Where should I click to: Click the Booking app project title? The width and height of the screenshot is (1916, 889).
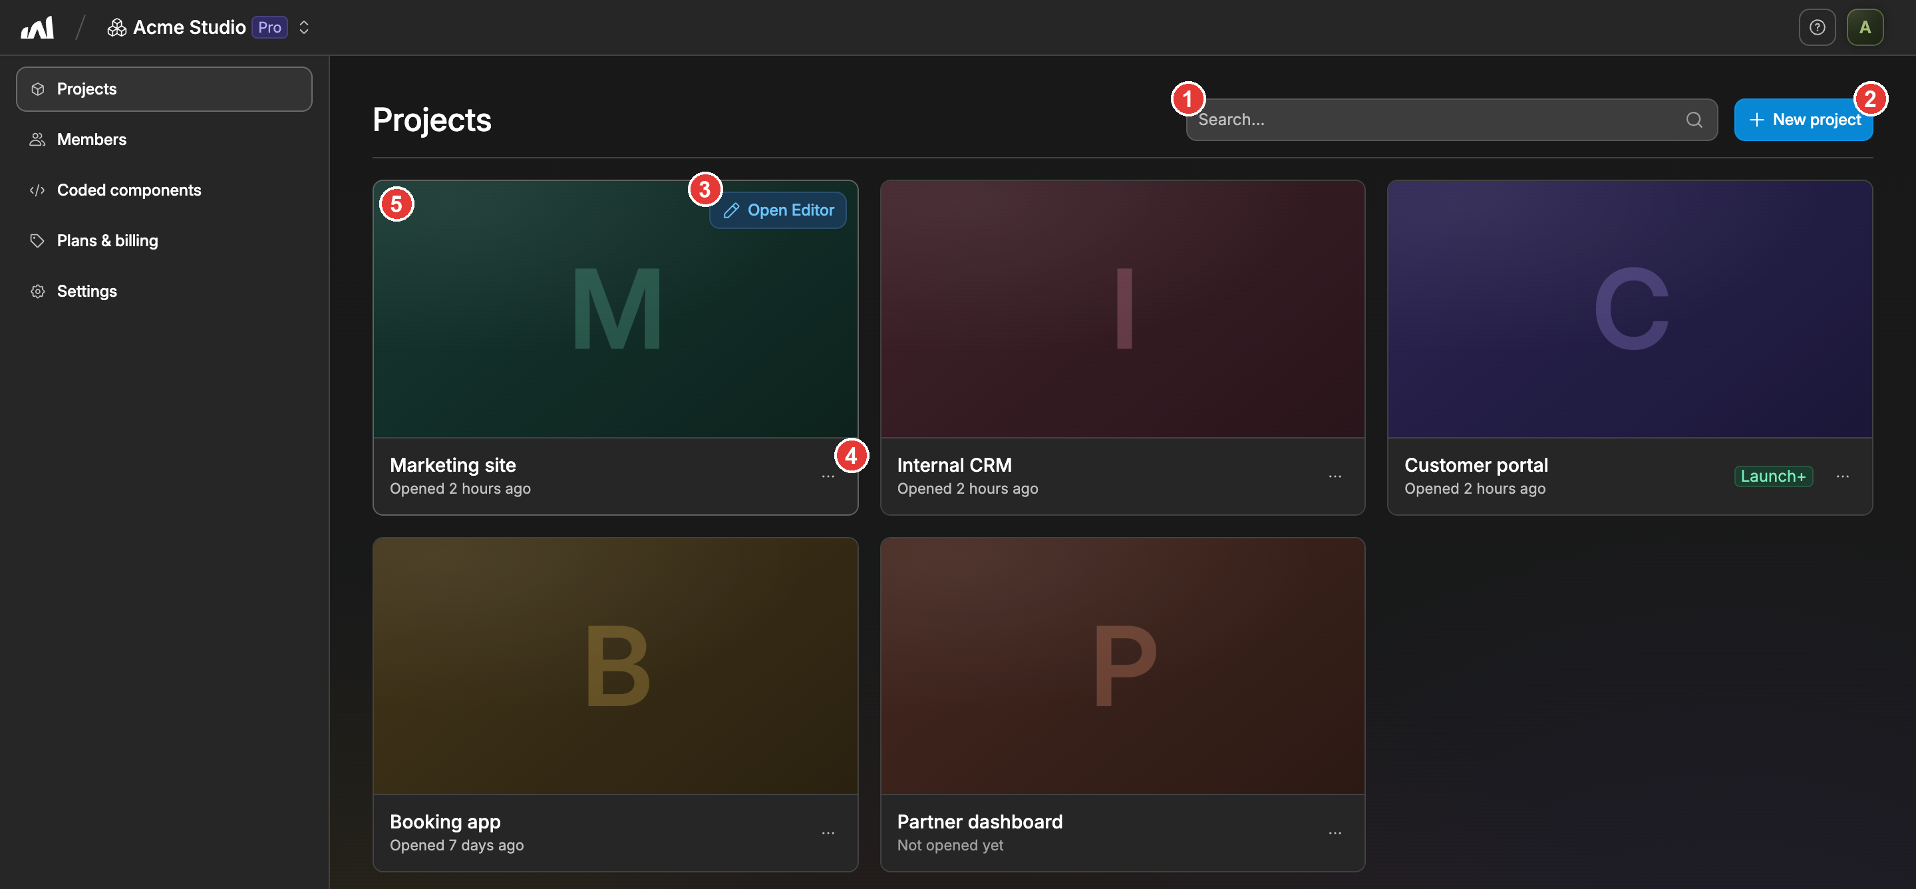pyautogui.click(x=445, y=822)
